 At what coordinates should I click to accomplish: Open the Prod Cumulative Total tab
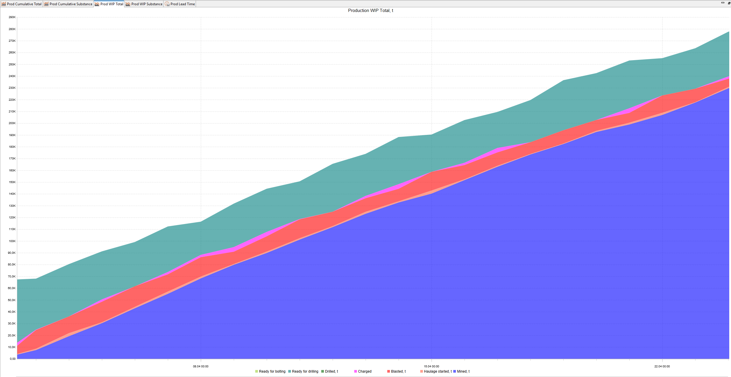[x=22, y=4]
